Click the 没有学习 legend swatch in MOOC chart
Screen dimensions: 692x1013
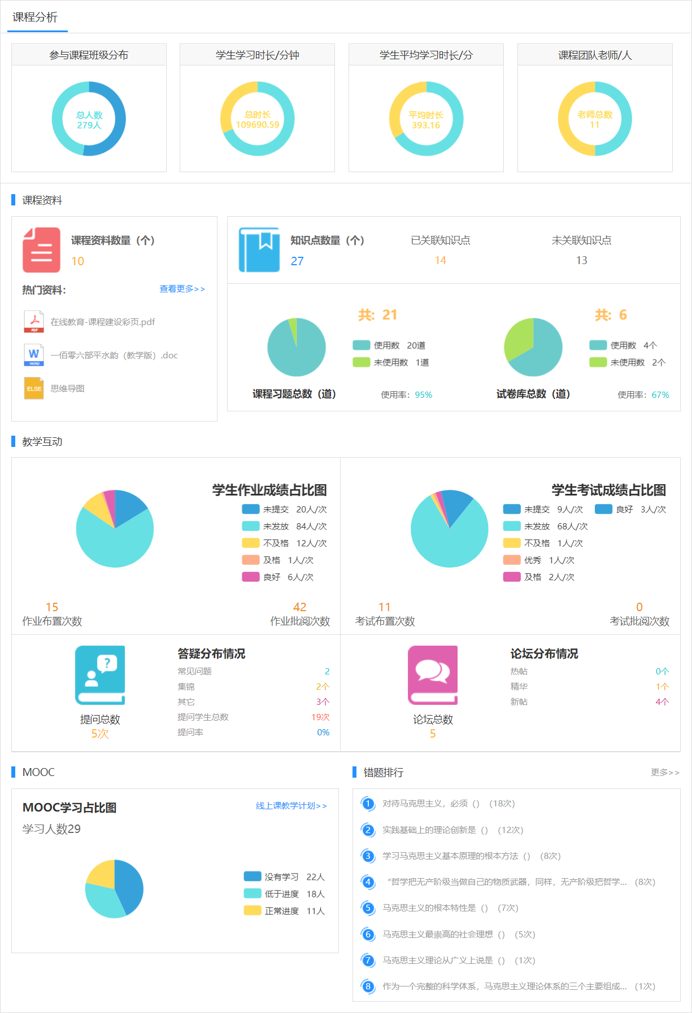coord(252,877)
